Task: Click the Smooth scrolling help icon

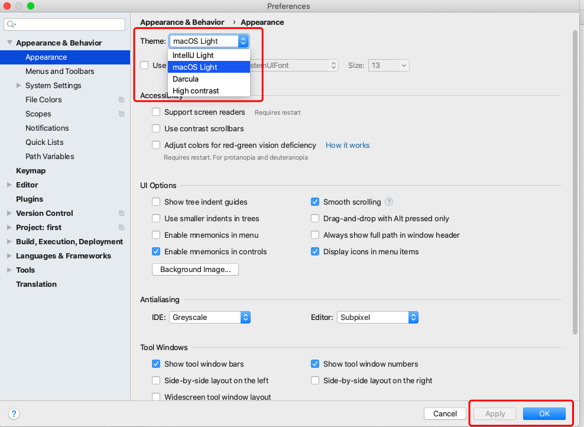Action: 389,202
